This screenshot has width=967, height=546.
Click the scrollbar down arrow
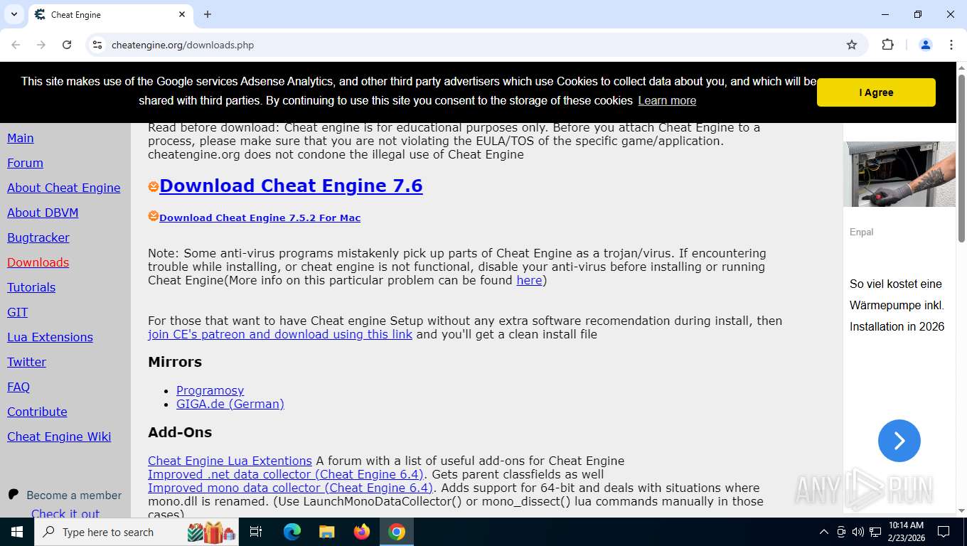(x=961, y=510)
